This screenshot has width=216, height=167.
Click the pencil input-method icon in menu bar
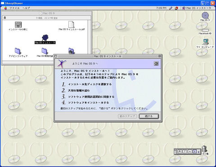point(171,8)
